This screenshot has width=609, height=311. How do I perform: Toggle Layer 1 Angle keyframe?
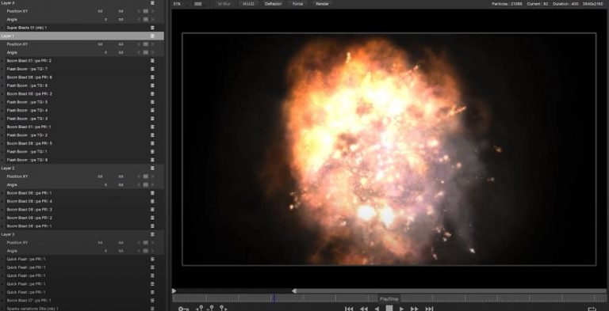point(145,52)
